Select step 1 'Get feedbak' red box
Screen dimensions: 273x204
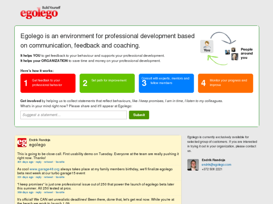click(48, 83)
